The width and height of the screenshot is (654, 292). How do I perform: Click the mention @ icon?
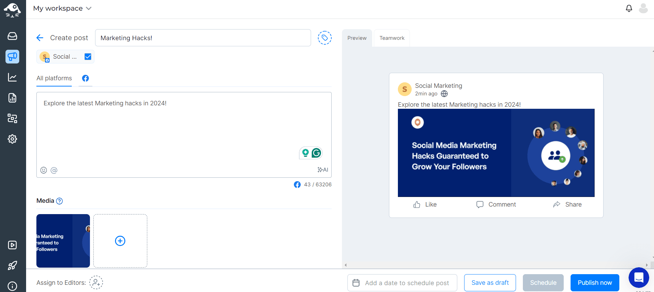click(54, 170)
